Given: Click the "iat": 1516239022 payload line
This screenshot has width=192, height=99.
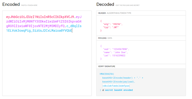Looking at the screenshot, I should (114, 55).
